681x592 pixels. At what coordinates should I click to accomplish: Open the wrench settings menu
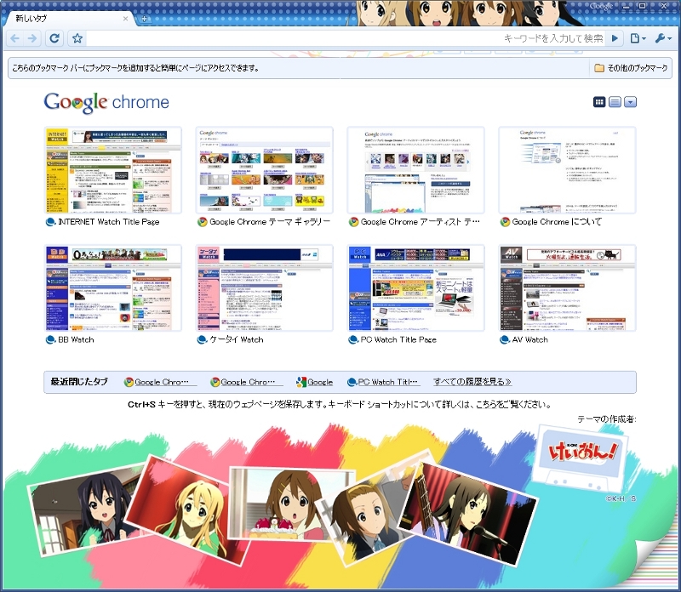coord(663,38)
